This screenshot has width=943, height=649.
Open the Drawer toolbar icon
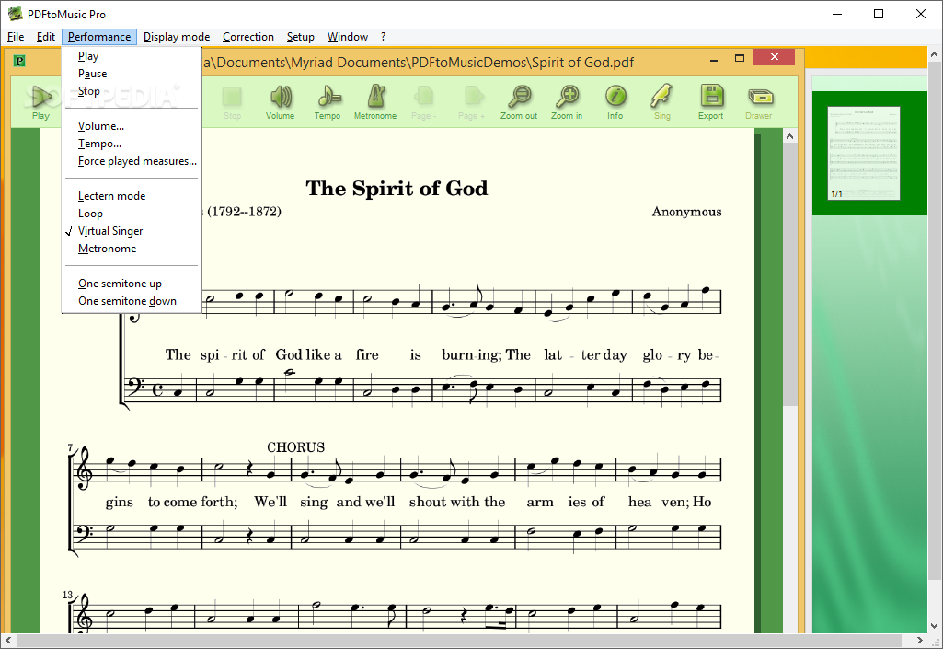[x=759, y=102]
